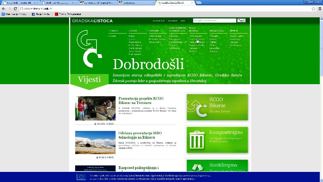Click the Vijesti ribbon heading

click(89, 79)
